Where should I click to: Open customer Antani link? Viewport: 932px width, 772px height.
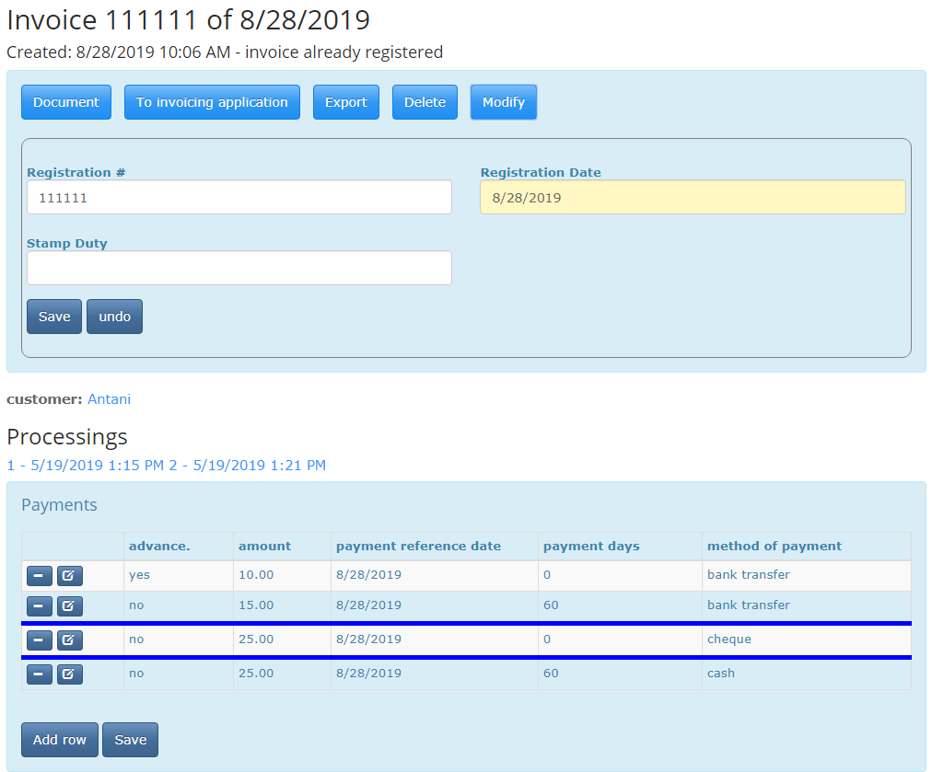coord(110,399)
